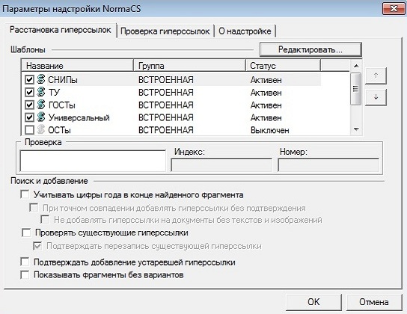Switch to Проверка гиперссылок tab
This screenshot has width=407, height=314.
click(165, 31)
